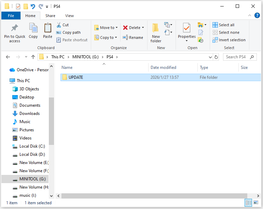Screen dimensions: 263x209
Task: Click the Paste clipboard icon
Action: pos(47,28)
